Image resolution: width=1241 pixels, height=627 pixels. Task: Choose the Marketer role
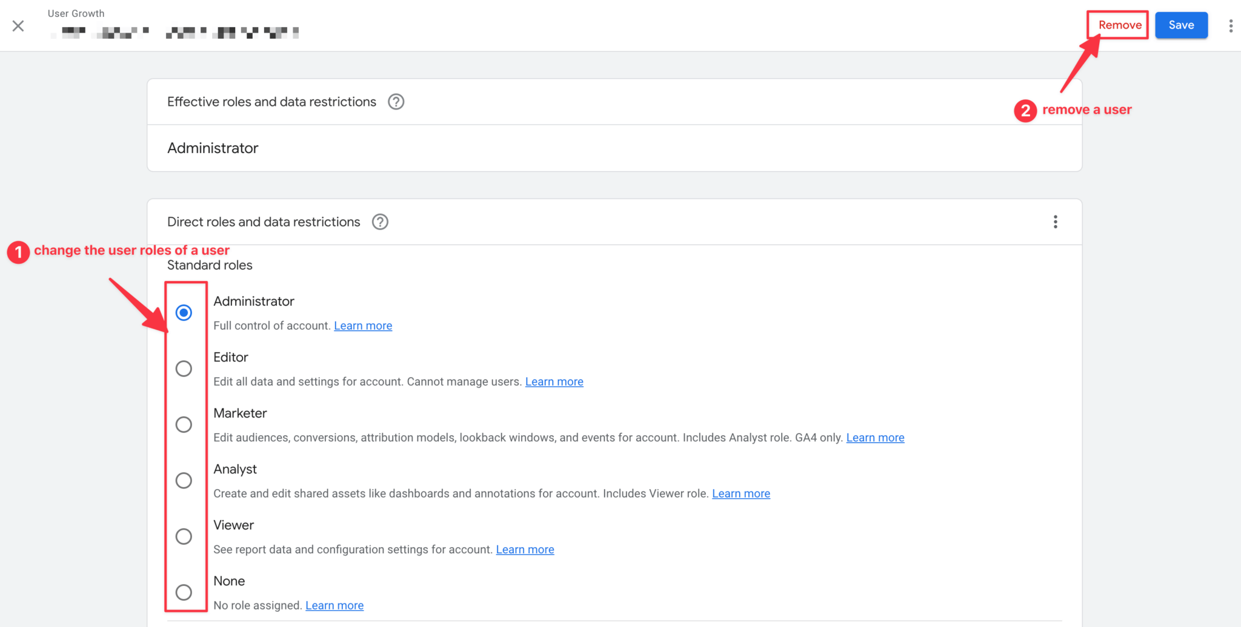pos(184,424)
